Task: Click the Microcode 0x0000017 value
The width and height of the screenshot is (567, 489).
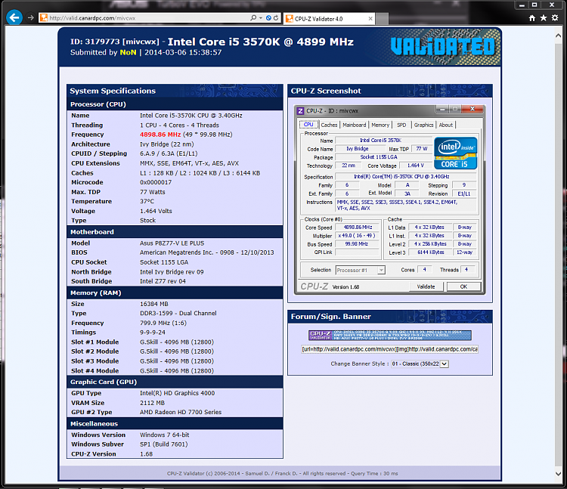Action: (x=156, y=182)
